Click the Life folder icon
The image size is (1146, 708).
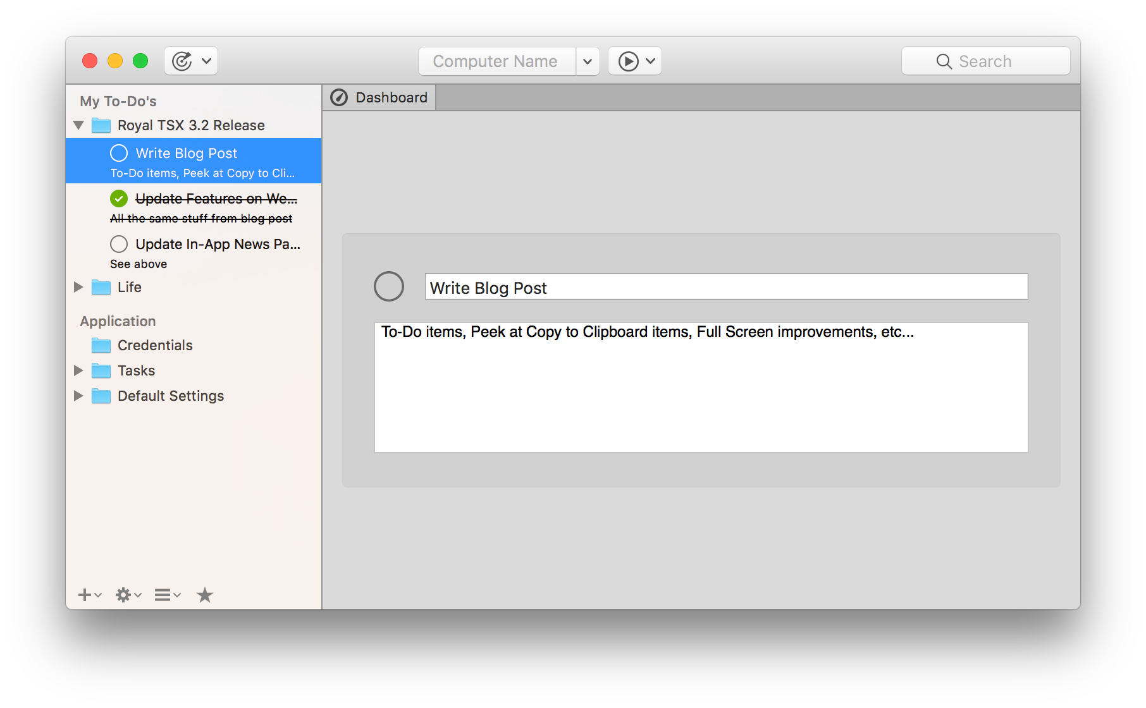101,287
